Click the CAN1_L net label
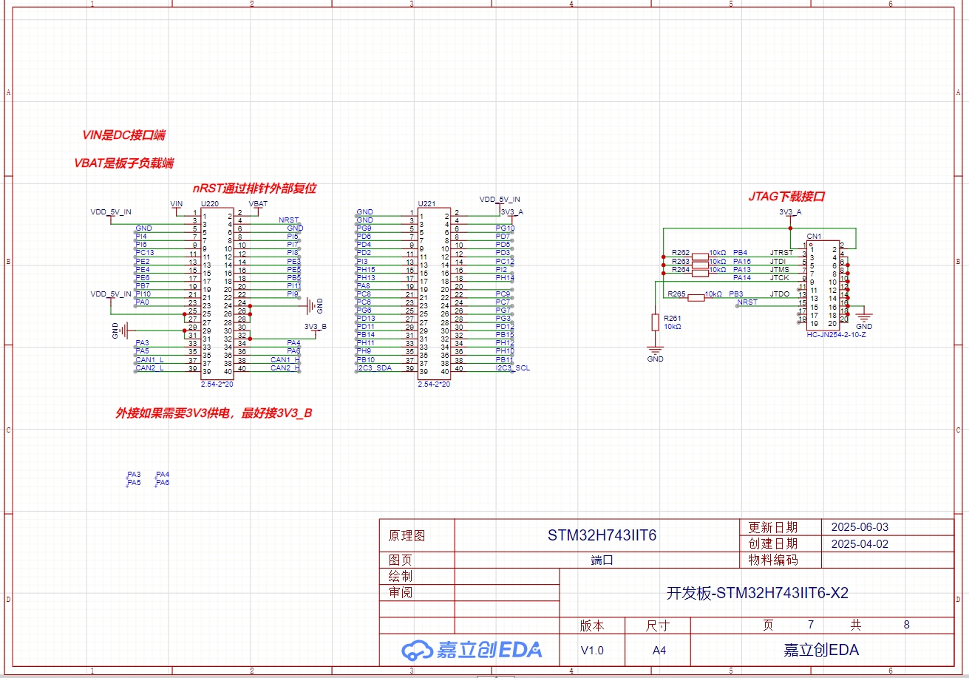The image size is (969, 678). coord(150,359)
